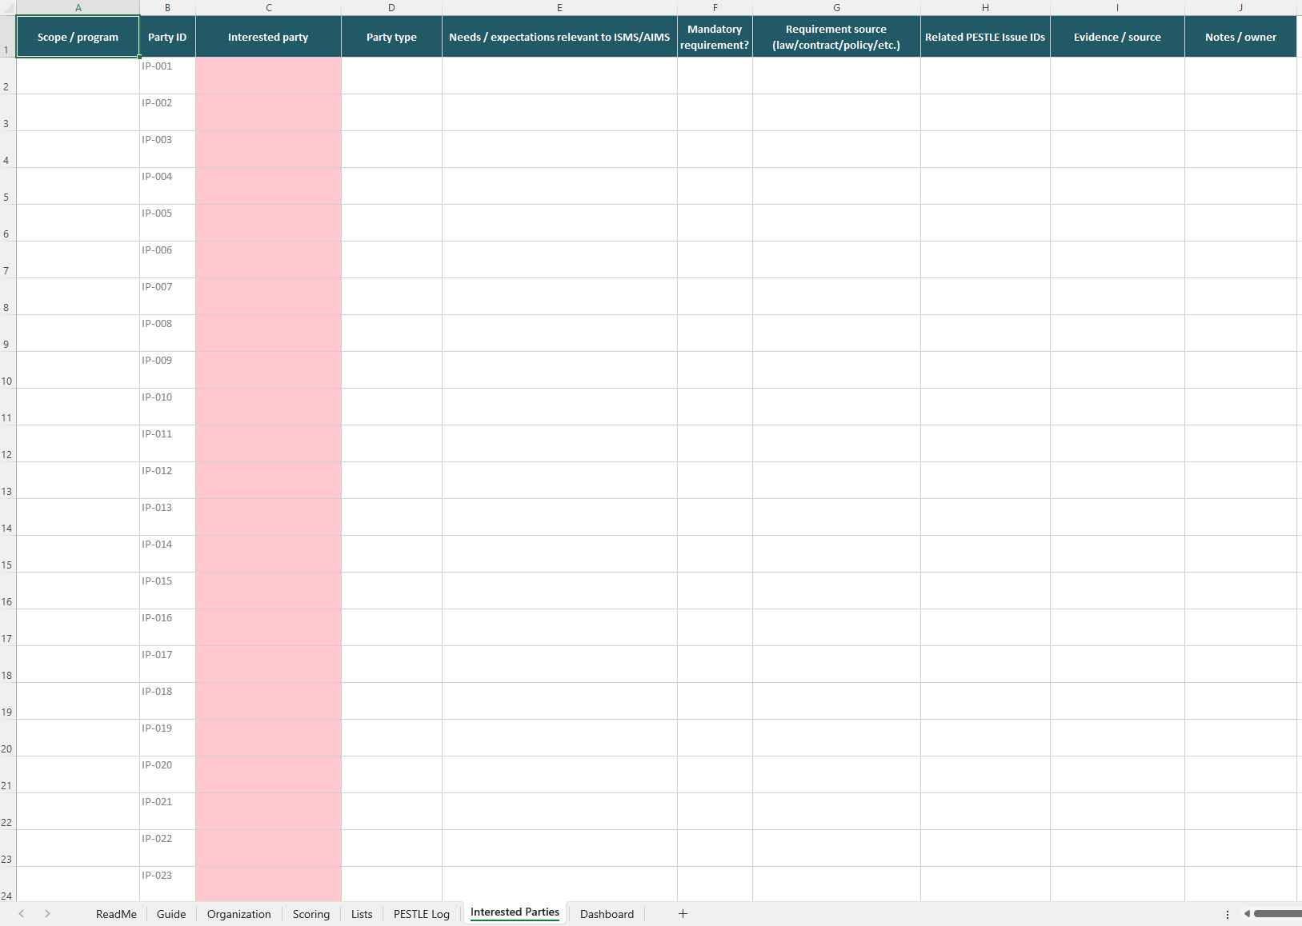Open the sheet options three-dot menu
1302x926 pixels.
[x=1228, y=914]
